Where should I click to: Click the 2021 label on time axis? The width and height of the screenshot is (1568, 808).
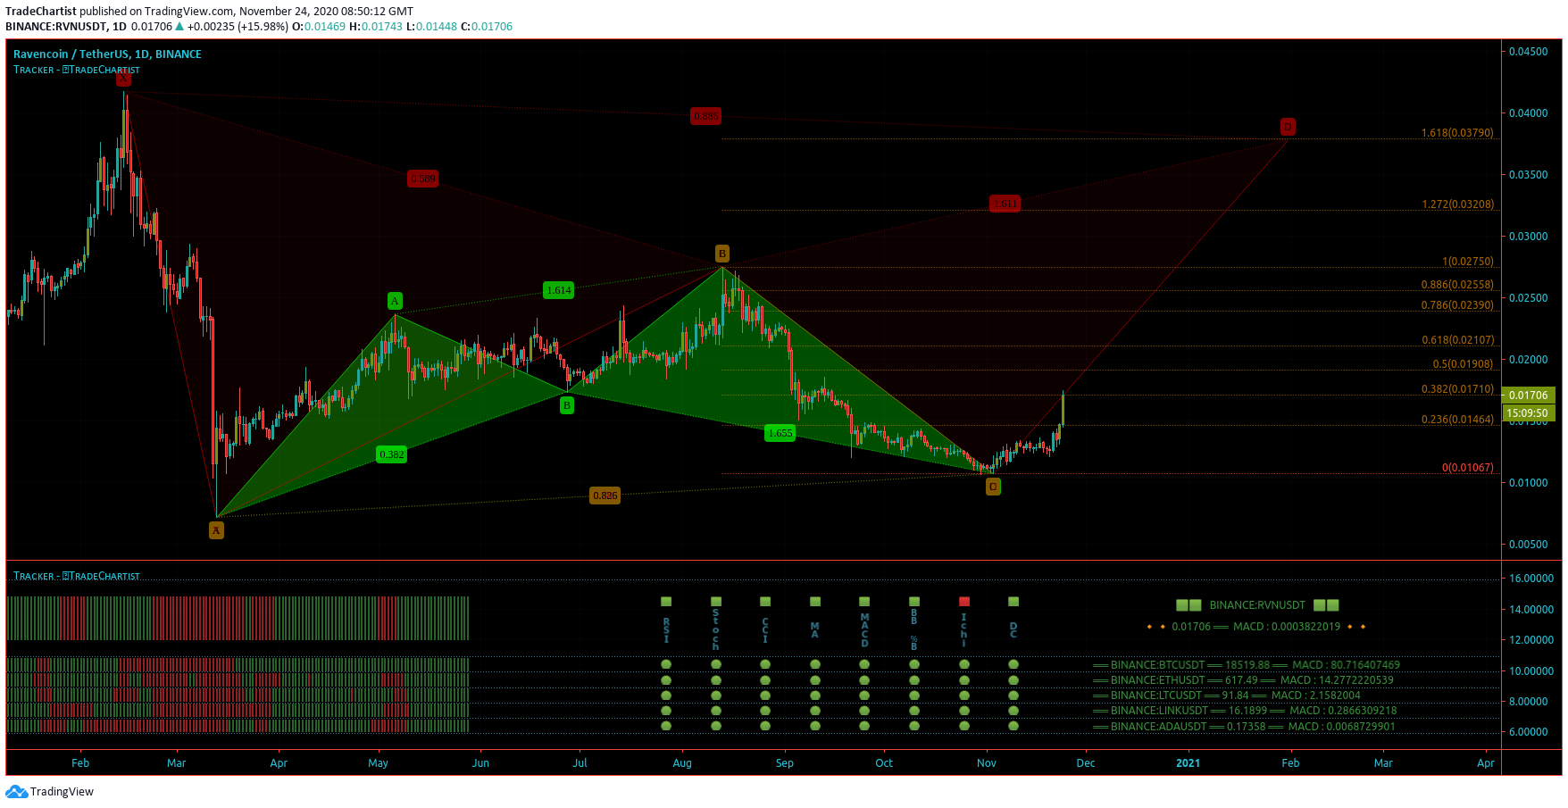[1188, 763]
